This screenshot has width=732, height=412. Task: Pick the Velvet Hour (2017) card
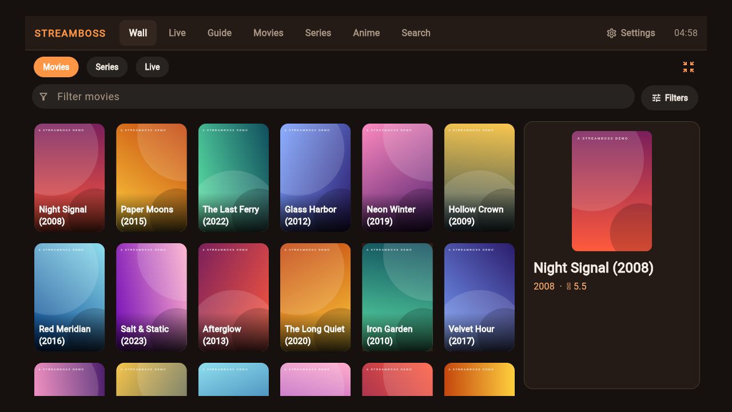[479, 298]
